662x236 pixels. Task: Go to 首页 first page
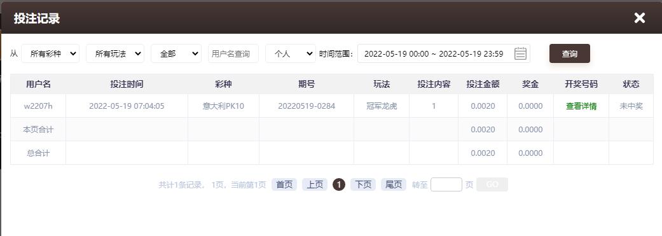coord(284,184)
